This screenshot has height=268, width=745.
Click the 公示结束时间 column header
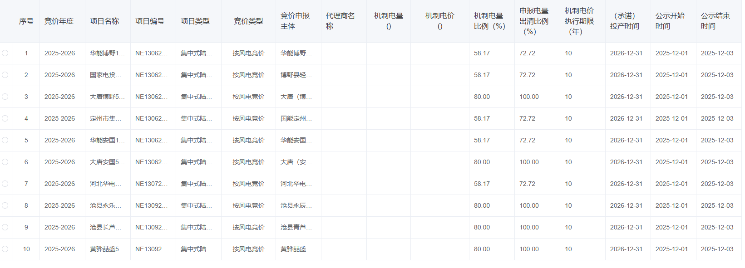715,21
